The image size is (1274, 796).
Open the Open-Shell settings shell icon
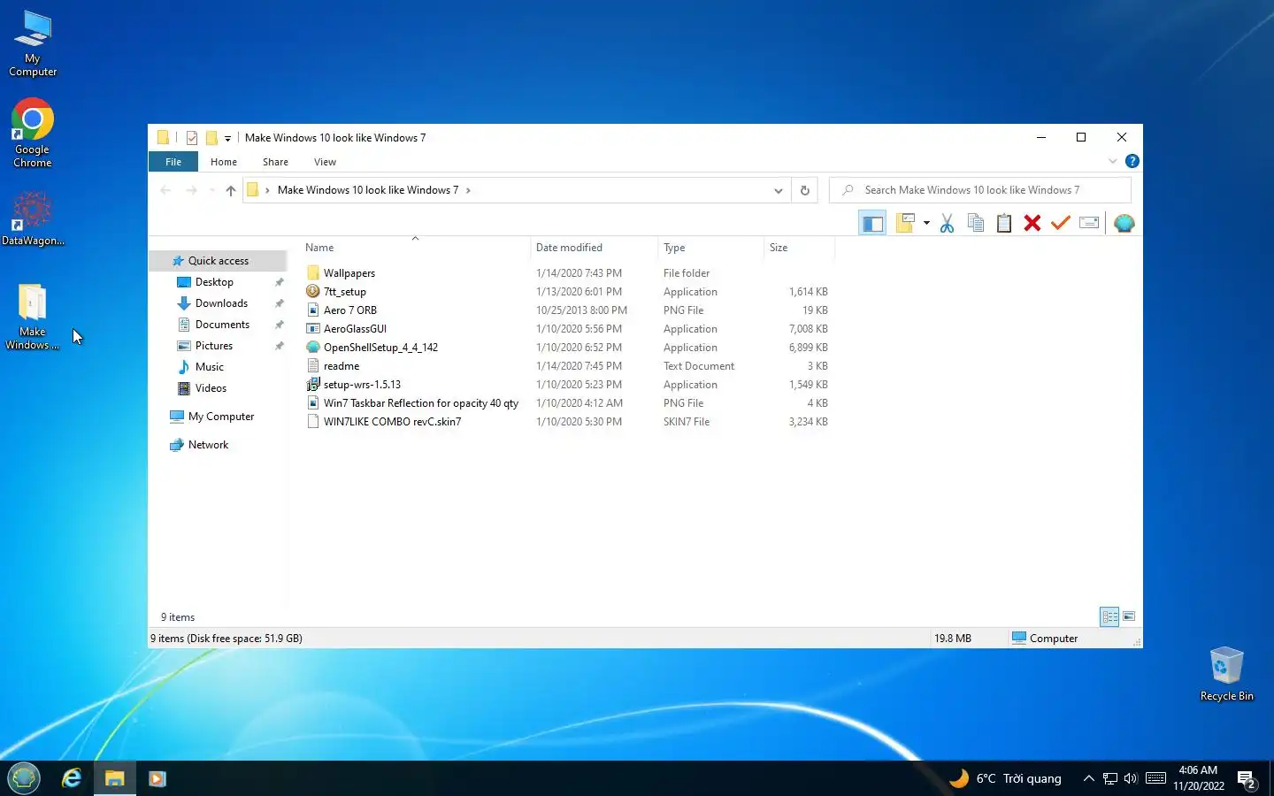pyautogui.click(x=1124, y=223)
